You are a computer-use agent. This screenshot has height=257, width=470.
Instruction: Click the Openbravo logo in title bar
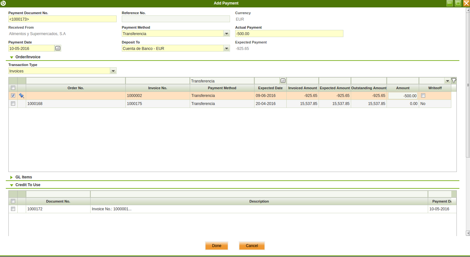(4, 3)
